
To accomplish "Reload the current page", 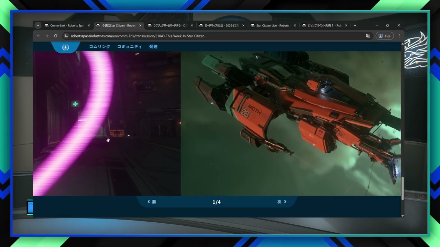I will (56, 36).
